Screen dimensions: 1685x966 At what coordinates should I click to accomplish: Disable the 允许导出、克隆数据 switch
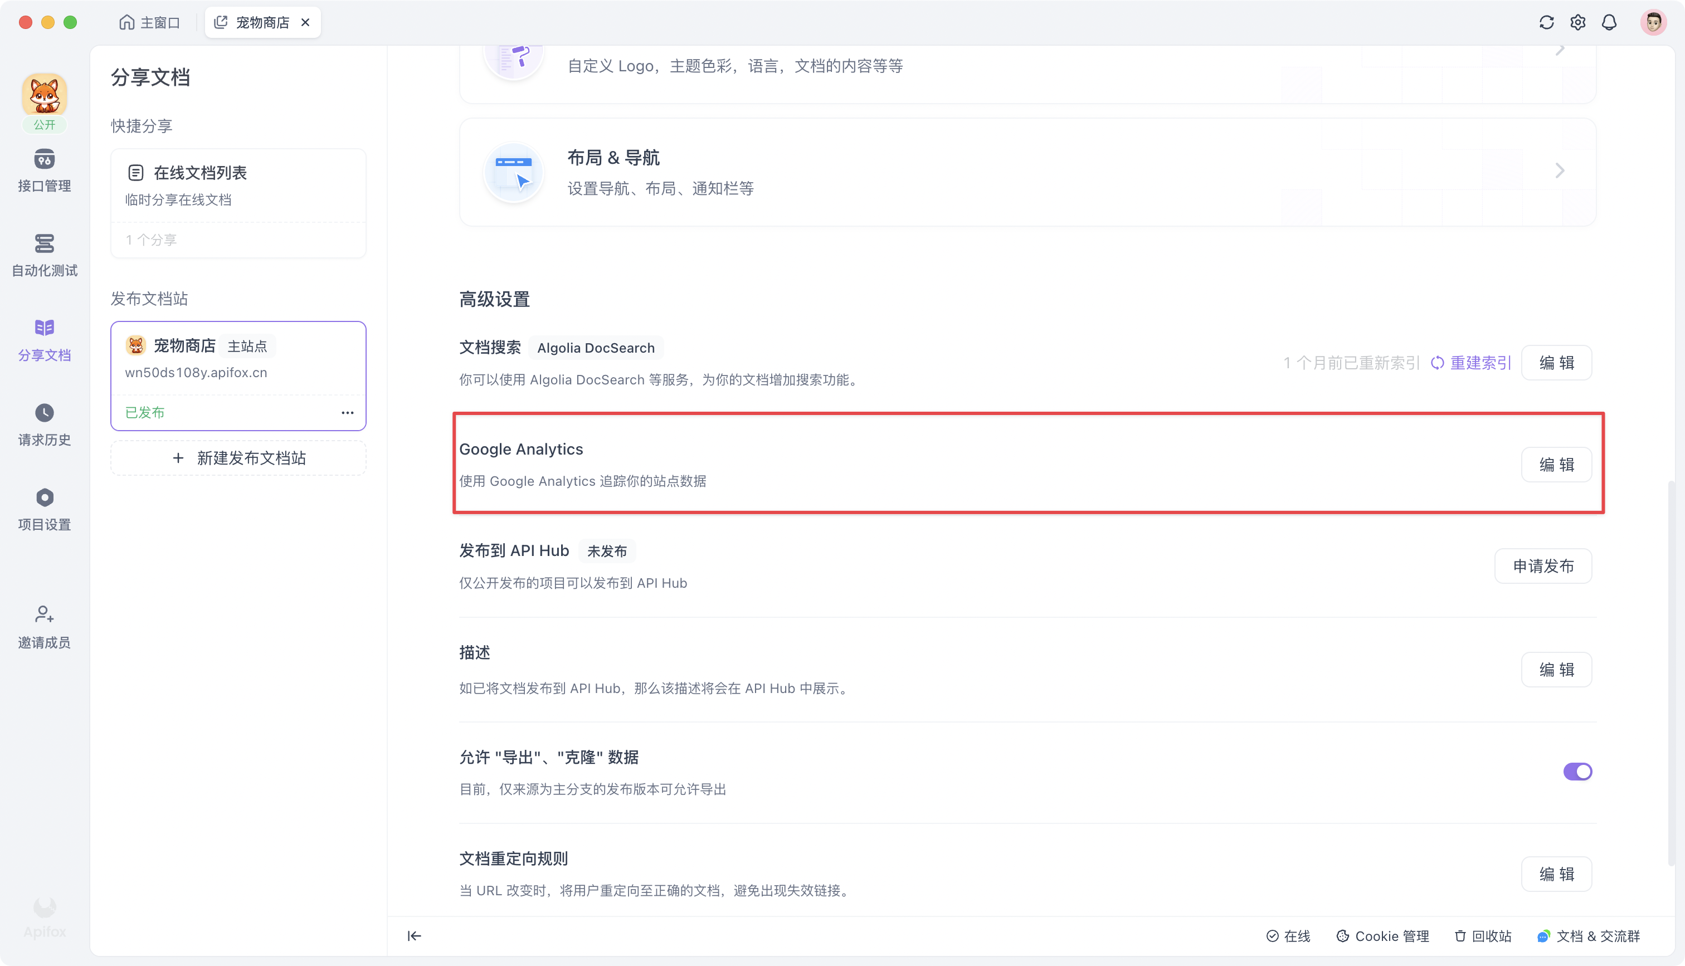point(1577,771)
